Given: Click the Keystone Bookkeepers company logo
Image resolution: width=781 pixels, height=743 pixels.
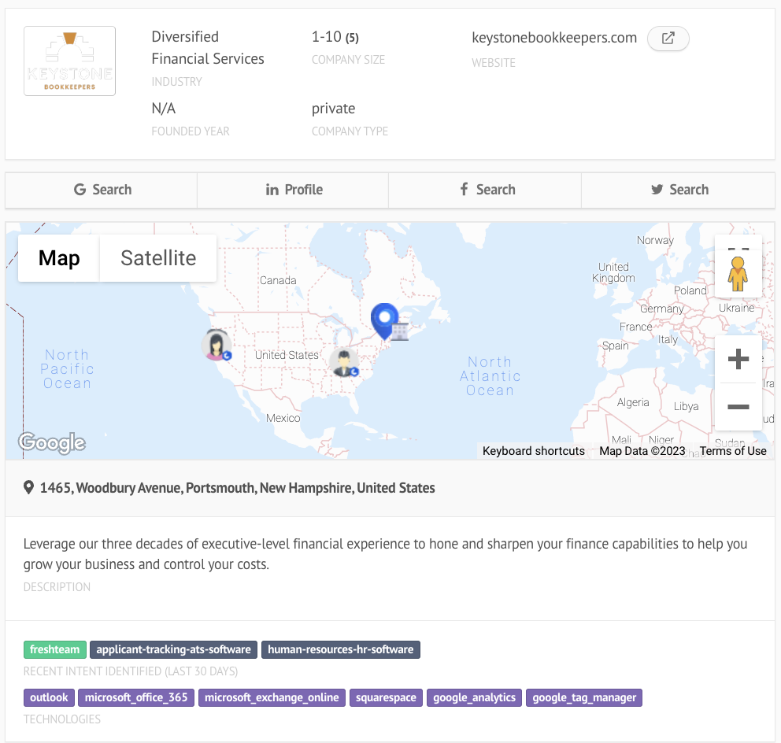Looking at the screenshot, I should coord(69,61).
